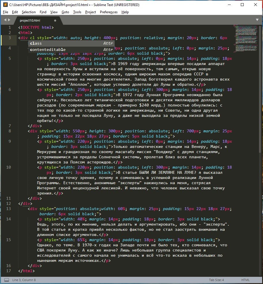Open the tab list overflow chevron
This screenshot has height=284, width=263.
257,20
